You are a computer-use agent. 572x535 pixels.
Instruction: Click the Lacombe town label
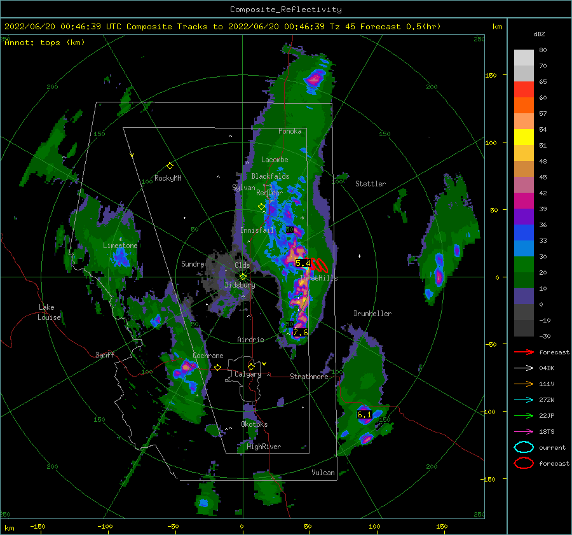pyautogui.click(x=275, y=160)
